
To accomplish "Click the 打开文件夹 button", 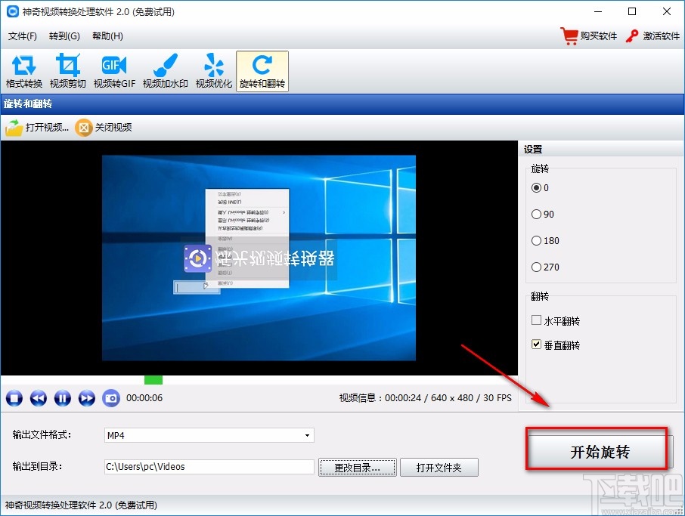I will click(439, 468).
